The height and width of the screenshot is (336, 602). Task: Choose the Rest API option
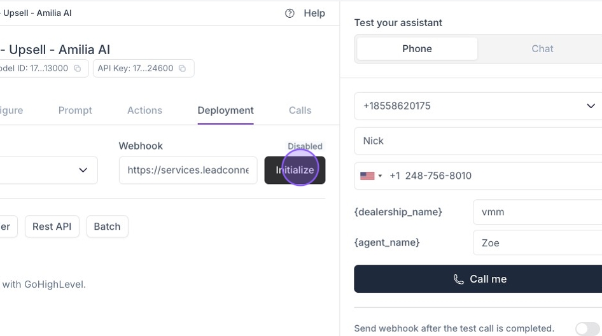point(52,227)
